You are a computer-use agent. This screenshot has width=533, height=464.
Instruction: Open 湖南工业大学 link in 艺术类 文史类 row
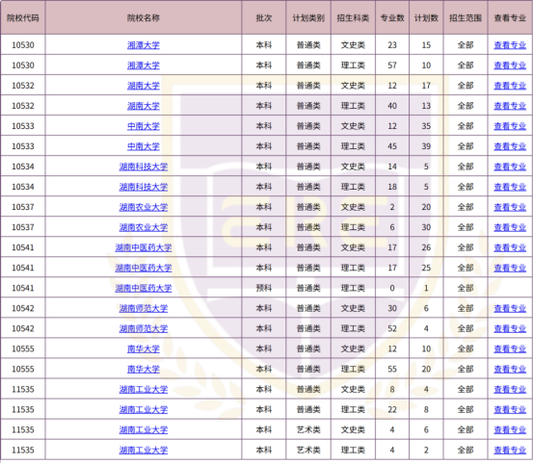tap(143, 429)
